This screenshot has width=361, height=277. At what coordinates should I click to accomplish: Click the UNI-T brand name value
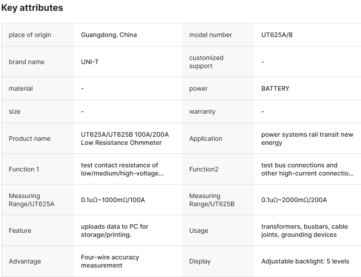(90, 62)
